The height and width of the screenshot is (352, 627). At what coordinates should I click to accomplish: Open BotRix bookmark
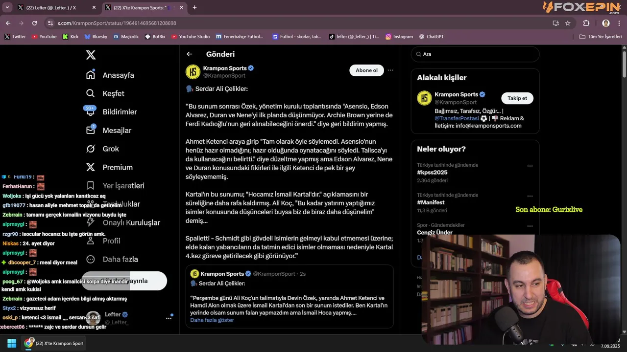tap(155, 37)
